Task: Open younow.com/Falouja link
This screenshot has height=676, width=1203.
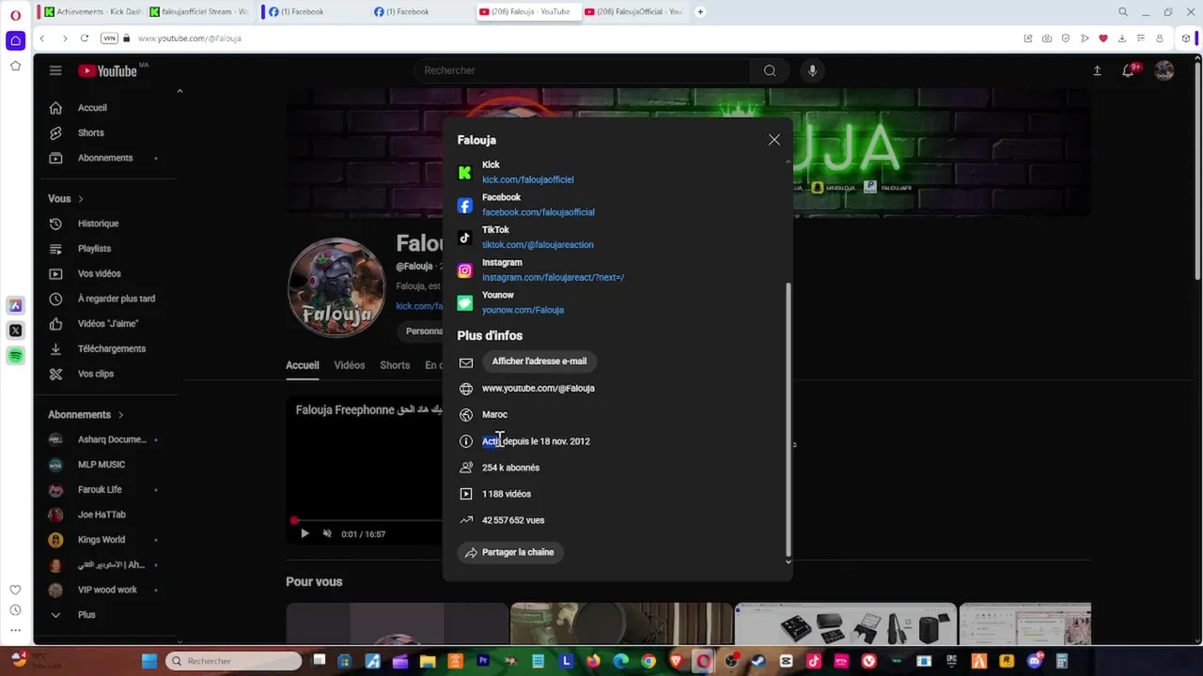Action: [x=523, y=310]
